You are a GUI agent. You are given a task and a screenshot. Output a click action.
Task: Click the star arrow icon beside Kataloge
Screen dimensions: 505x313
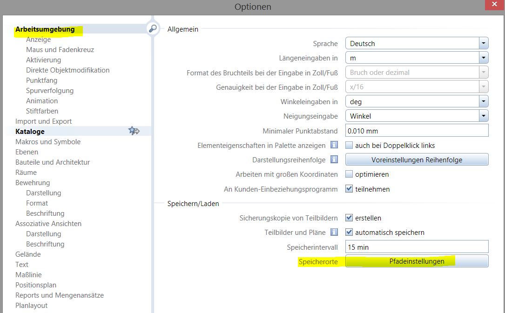(x=134, y=131)
